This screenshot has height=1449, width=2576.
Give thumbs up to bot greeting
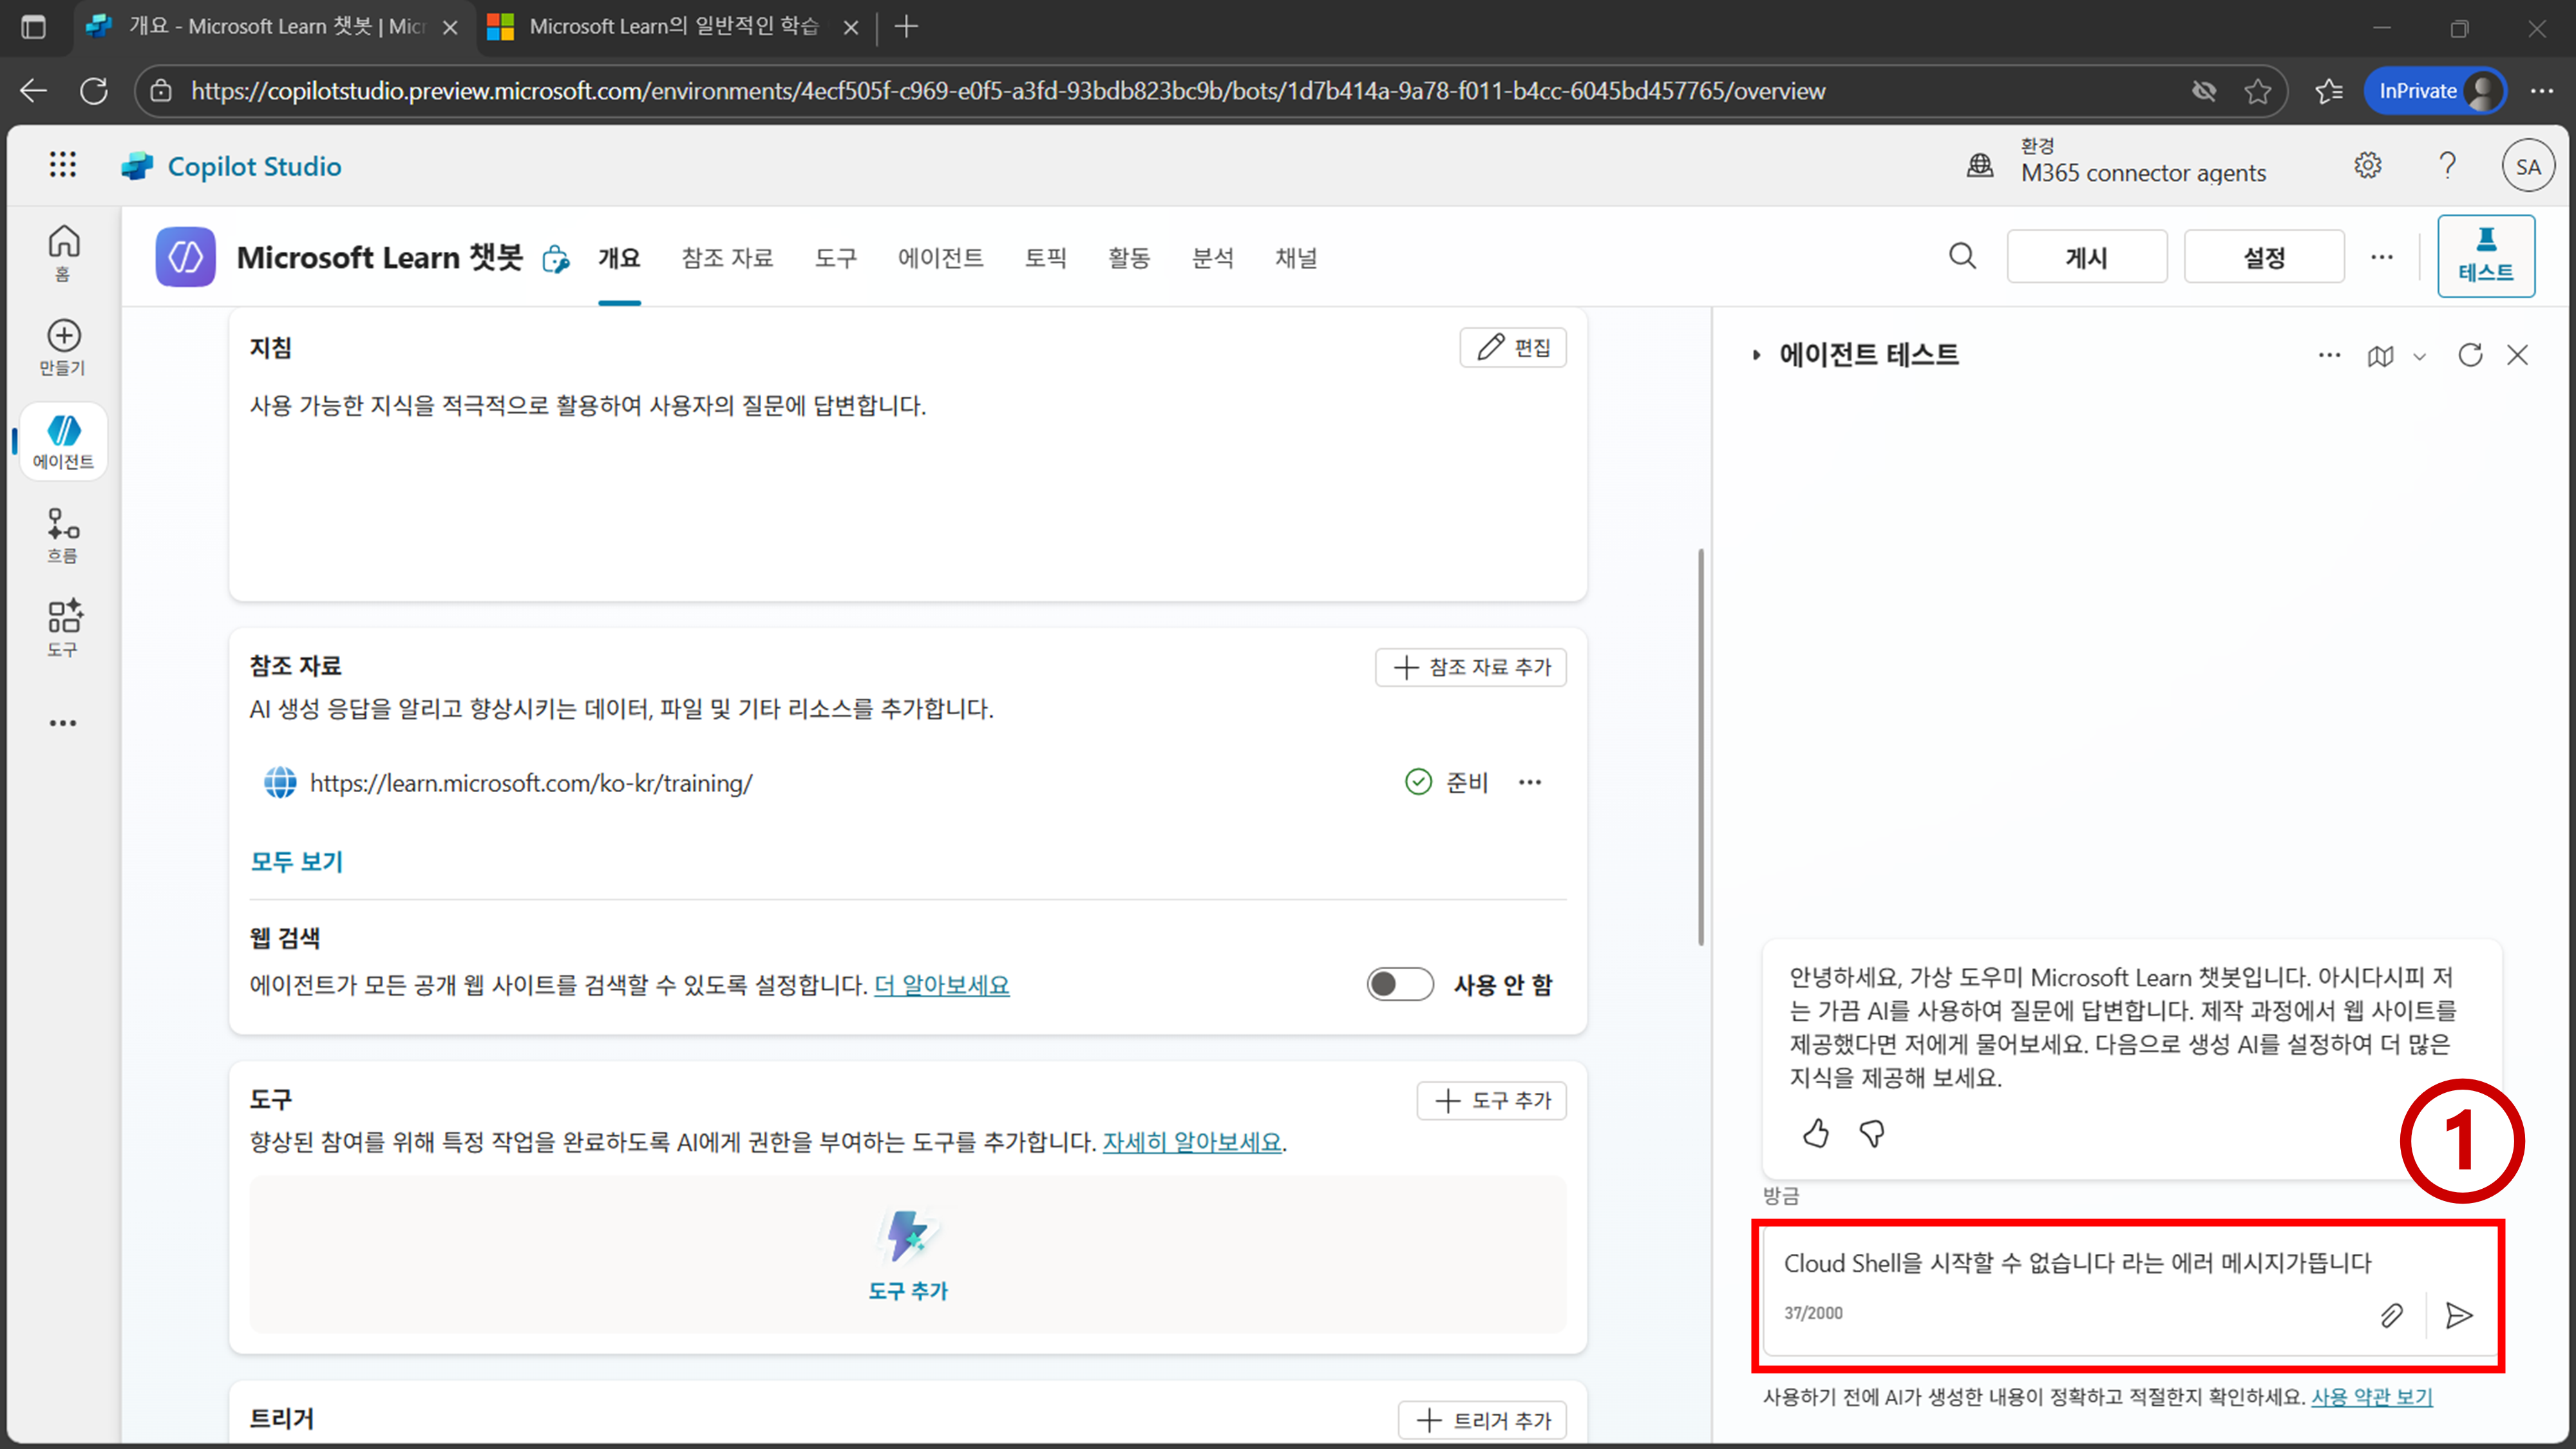pyautogui.click(x=1816, y=1133)
